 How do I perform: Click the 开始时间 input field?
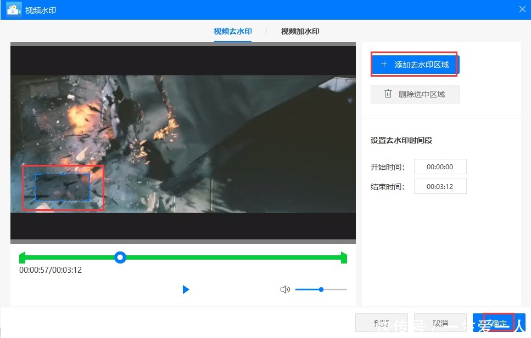coord(440,167)
